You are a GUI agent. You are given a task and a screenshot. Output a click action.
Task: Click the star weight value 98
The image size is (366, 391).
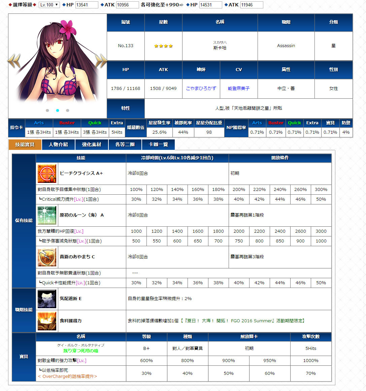click(x=209, y=132)
